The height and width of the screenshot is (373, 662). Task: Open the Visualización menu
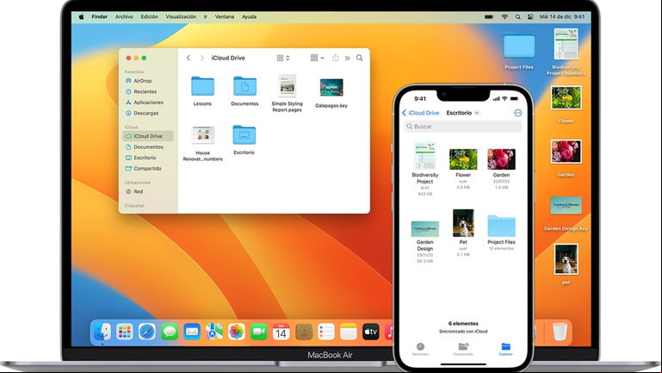tap(181, 17)
